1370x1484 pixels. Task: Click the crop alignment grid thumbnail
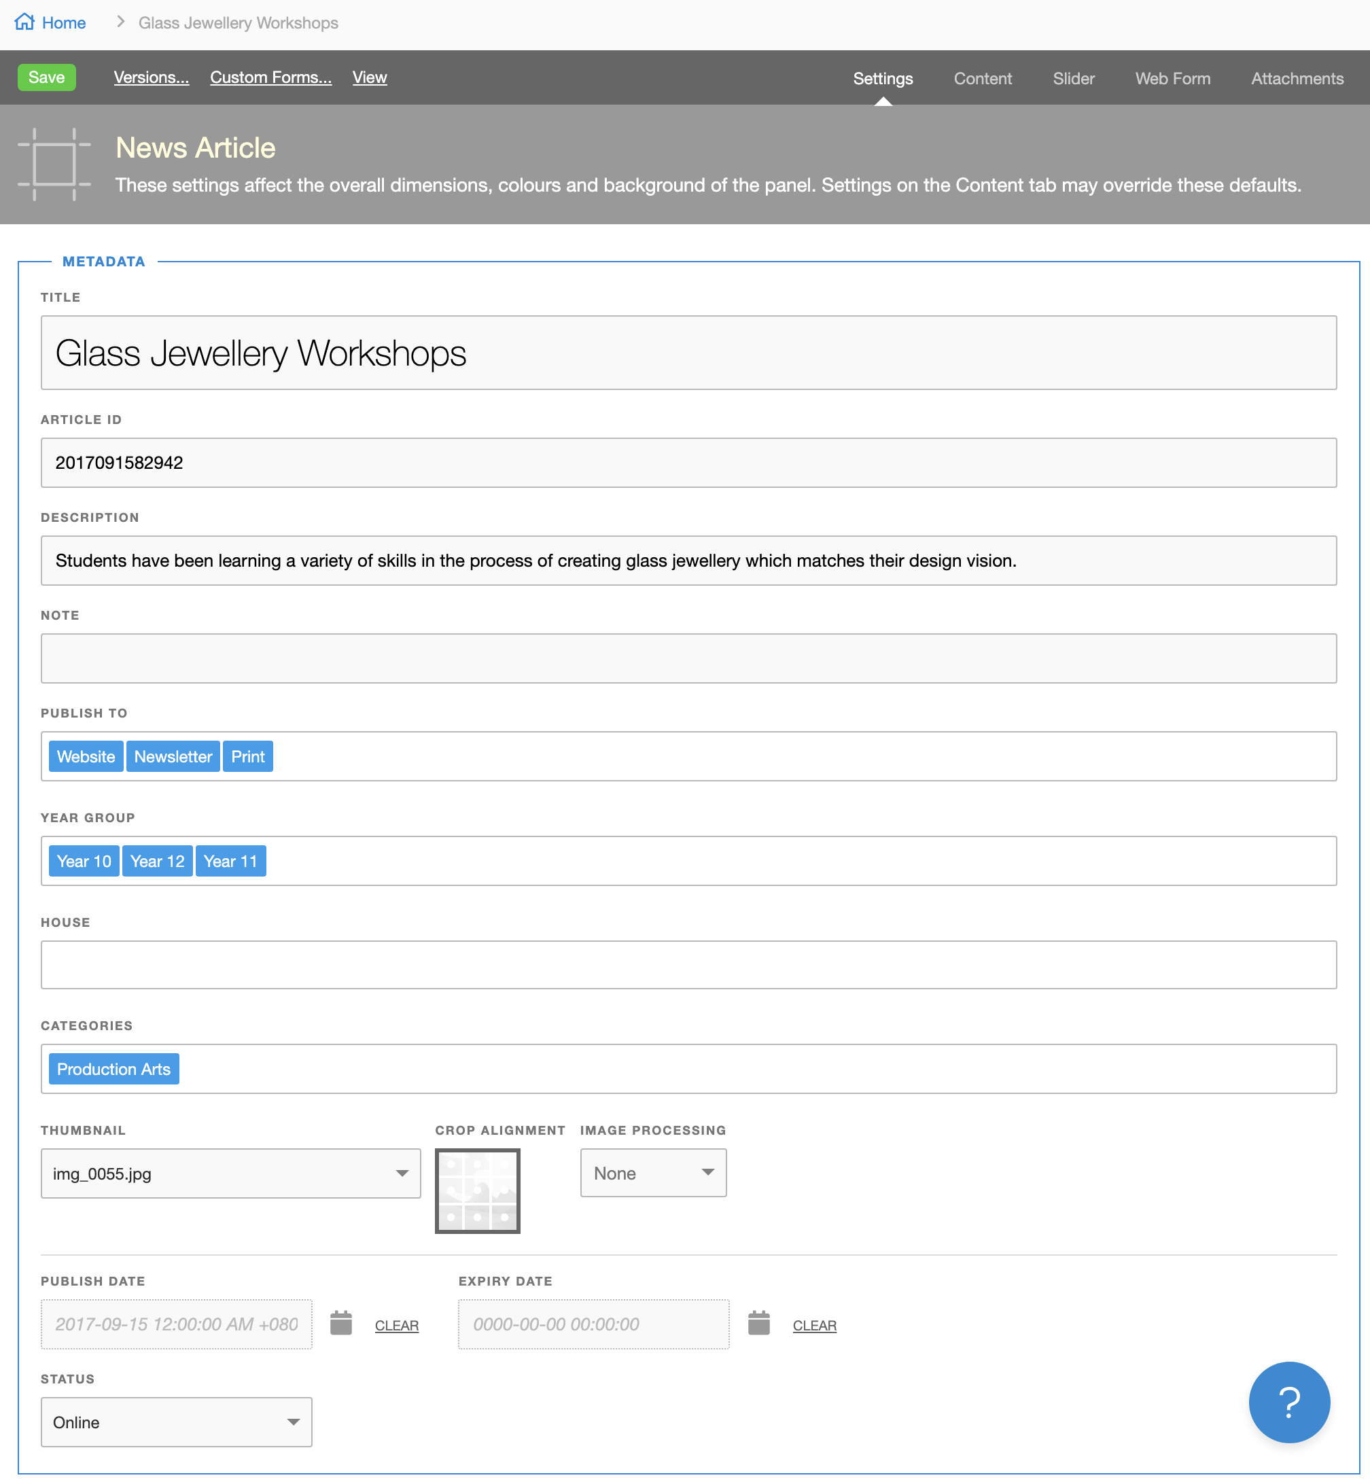478,1190
